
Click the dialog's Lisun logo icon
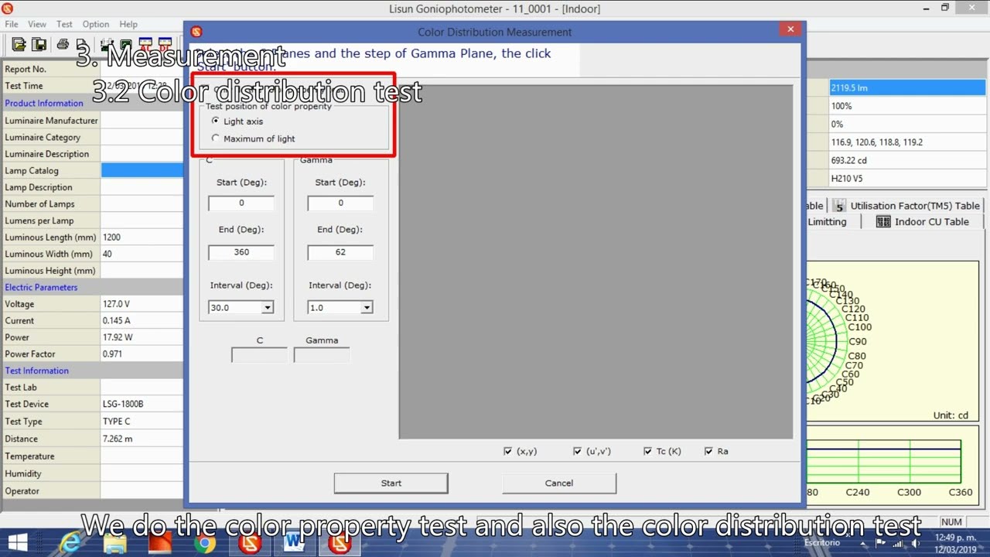coord(196,32)
